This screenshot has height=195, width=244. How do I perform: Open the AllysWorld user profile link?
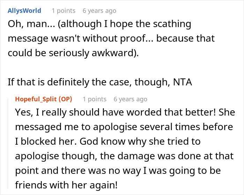24,11
